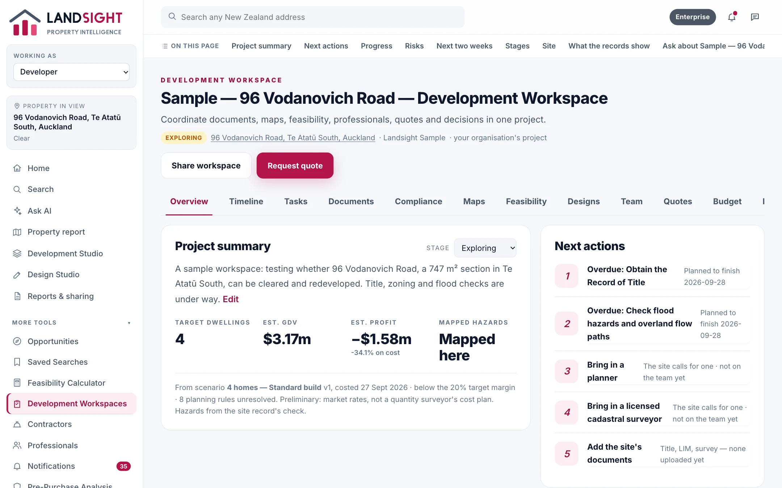Open action 5 Add the site's documents
Viewport: 782px width, 488px height.
(652, 453)
